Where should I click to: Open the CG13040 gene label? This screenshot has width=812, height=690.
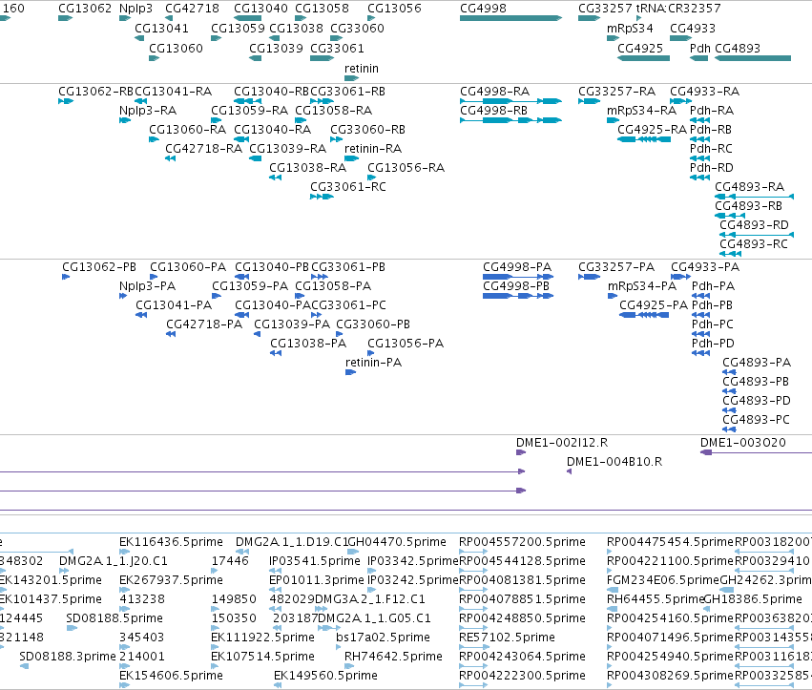click(260, 9)
